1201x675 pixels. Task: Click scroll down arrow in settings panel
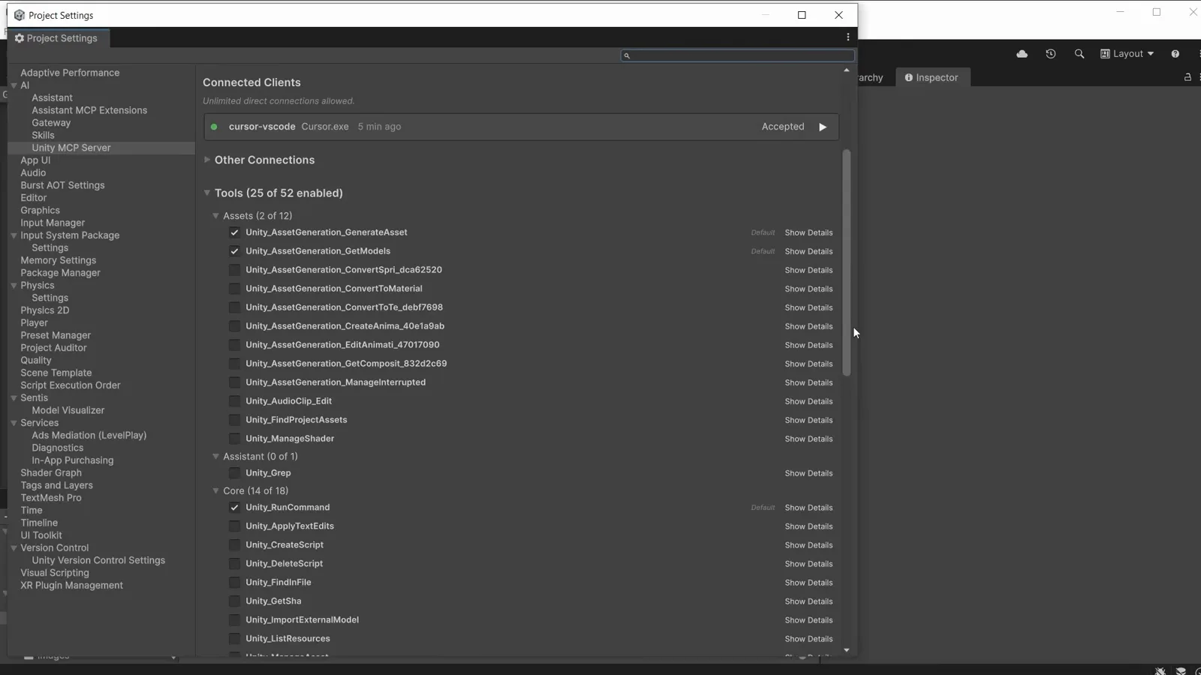847,650
